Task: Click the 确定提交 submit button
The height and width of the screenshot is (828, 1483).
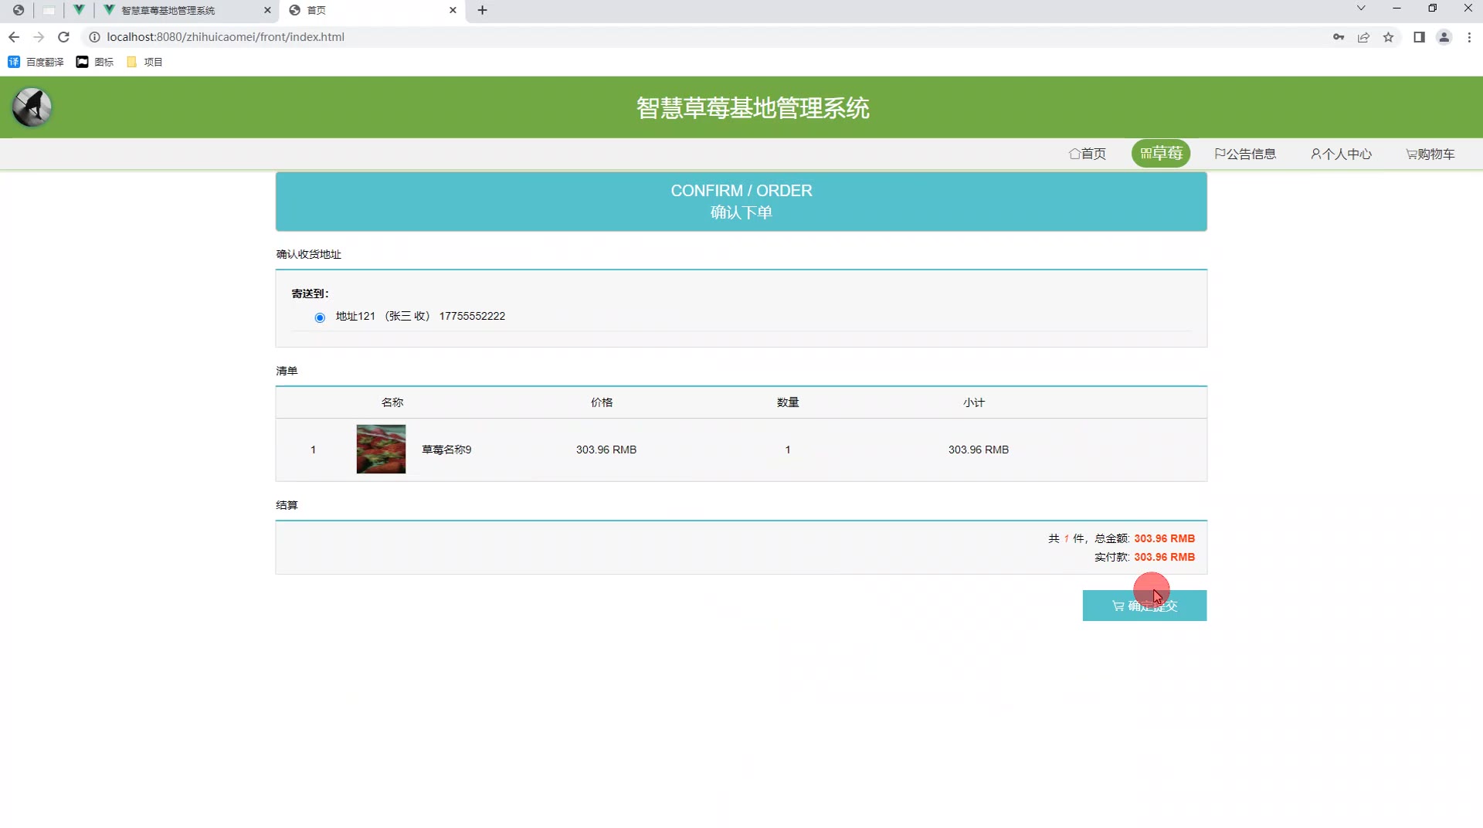Action: pos(1144,606)
